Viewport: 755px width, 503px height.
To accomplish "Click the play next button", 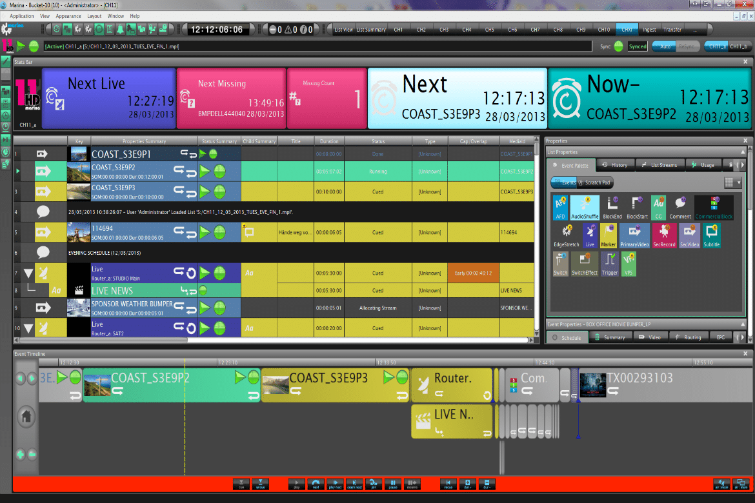I will (336, 484).
